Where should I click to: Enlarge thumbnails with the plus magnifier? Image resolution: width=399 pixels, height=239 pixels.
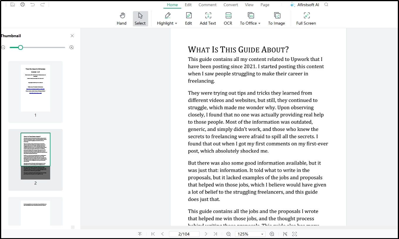tap(72, 47)
